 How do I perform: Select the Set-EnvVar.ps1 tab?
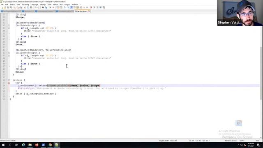tap(82, 11)
